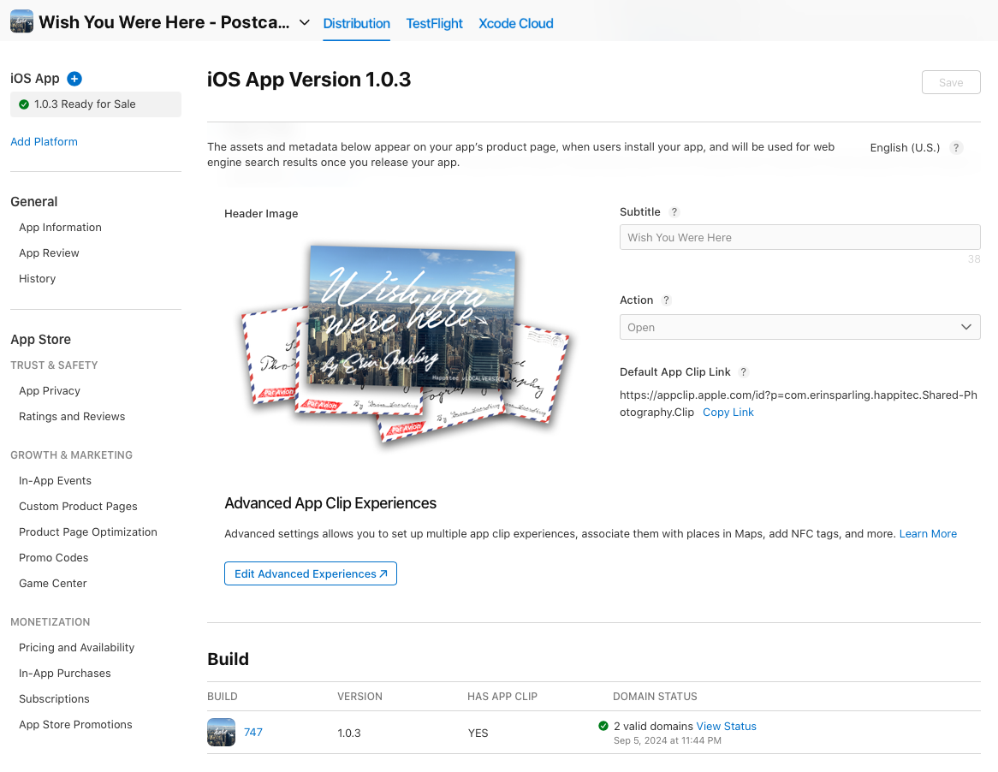This screenshot has width=998, height=772.
Task: Click the build 747 app thumbnail icon
Action: pos(221,733)
